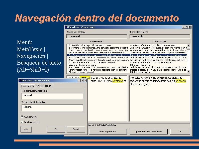Switch to the Normal search tab

tap(27, 86)
